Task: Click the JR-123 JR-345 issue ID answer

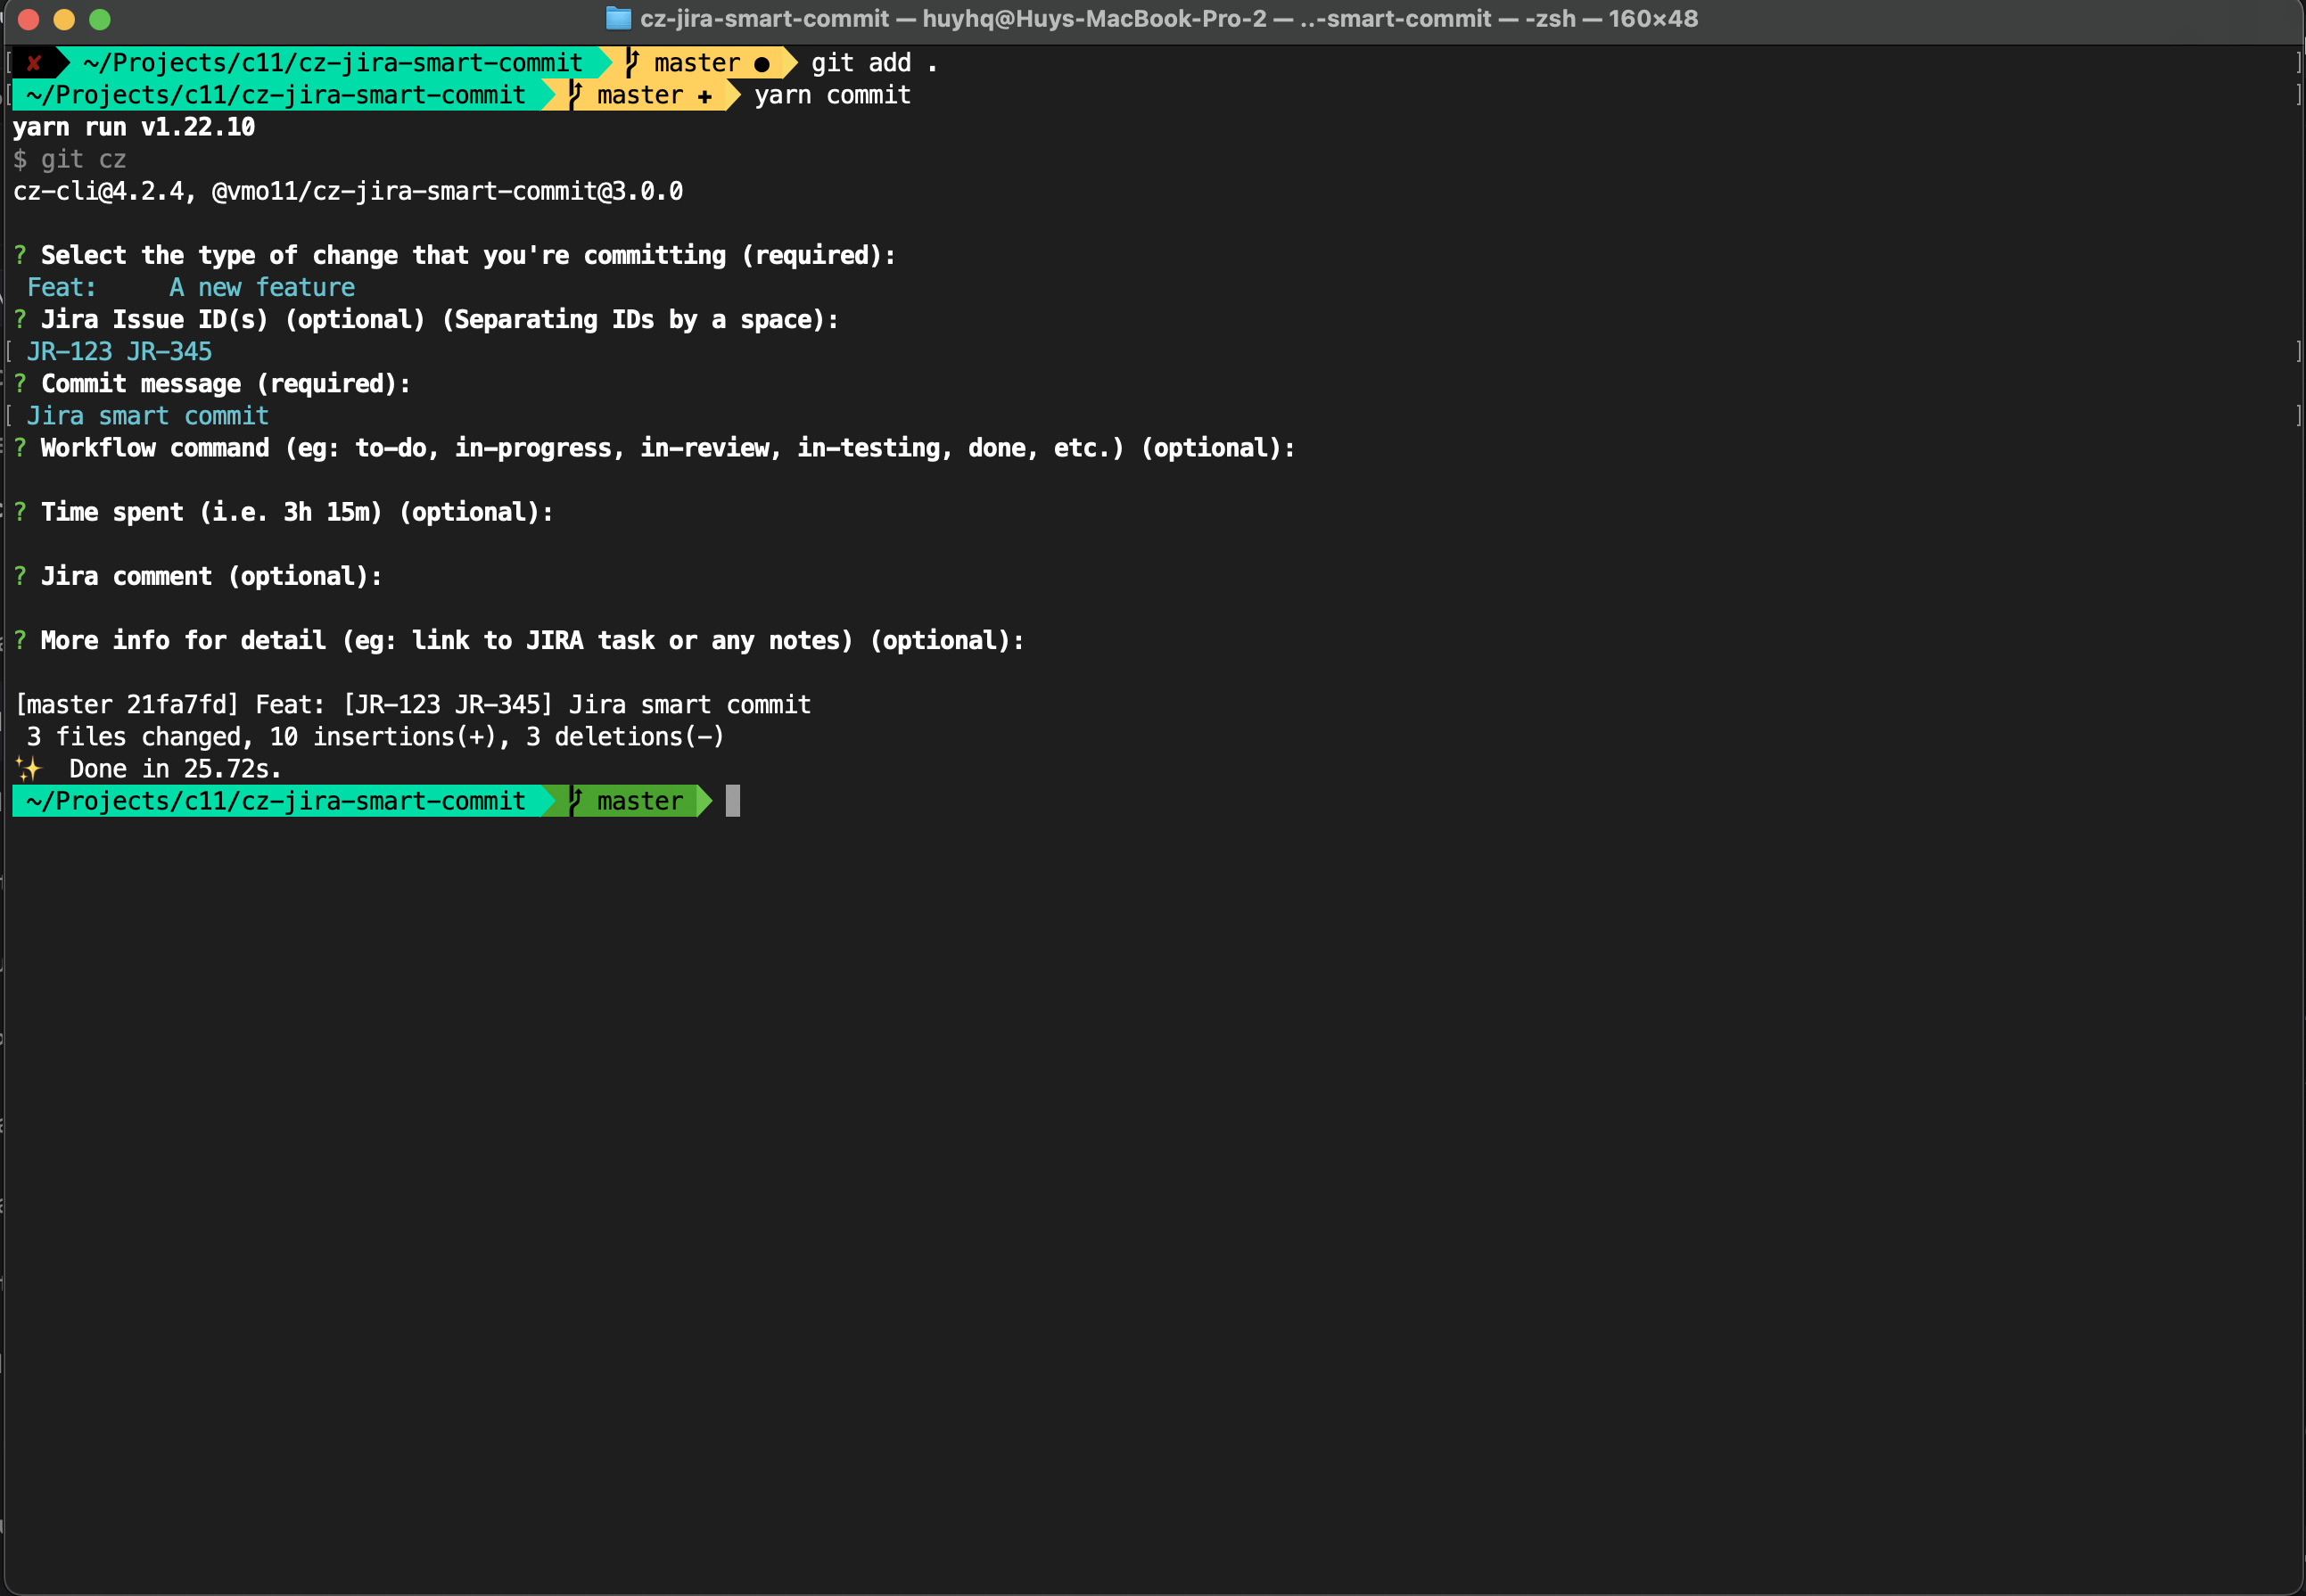Action: 119,352
